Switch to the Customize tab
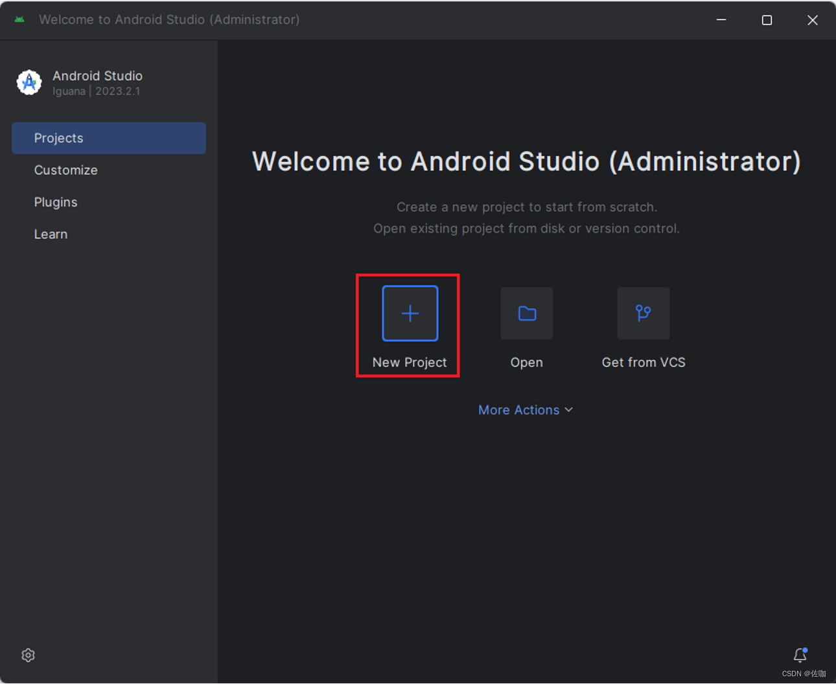 point(109,170)
